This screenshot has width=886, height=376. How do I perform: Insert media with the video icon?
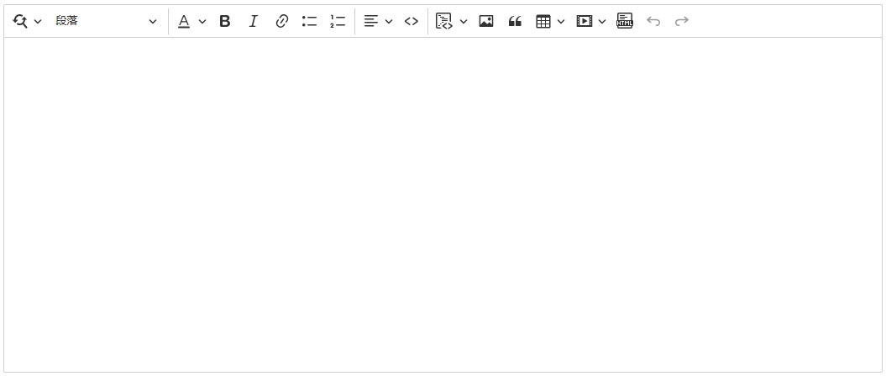coord(585,22)
